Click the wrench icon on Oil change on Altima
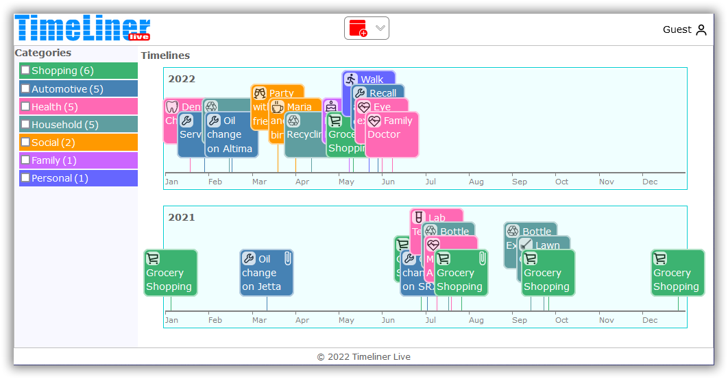728x379 pixels. pyautogui.click(x=214, y=121)
